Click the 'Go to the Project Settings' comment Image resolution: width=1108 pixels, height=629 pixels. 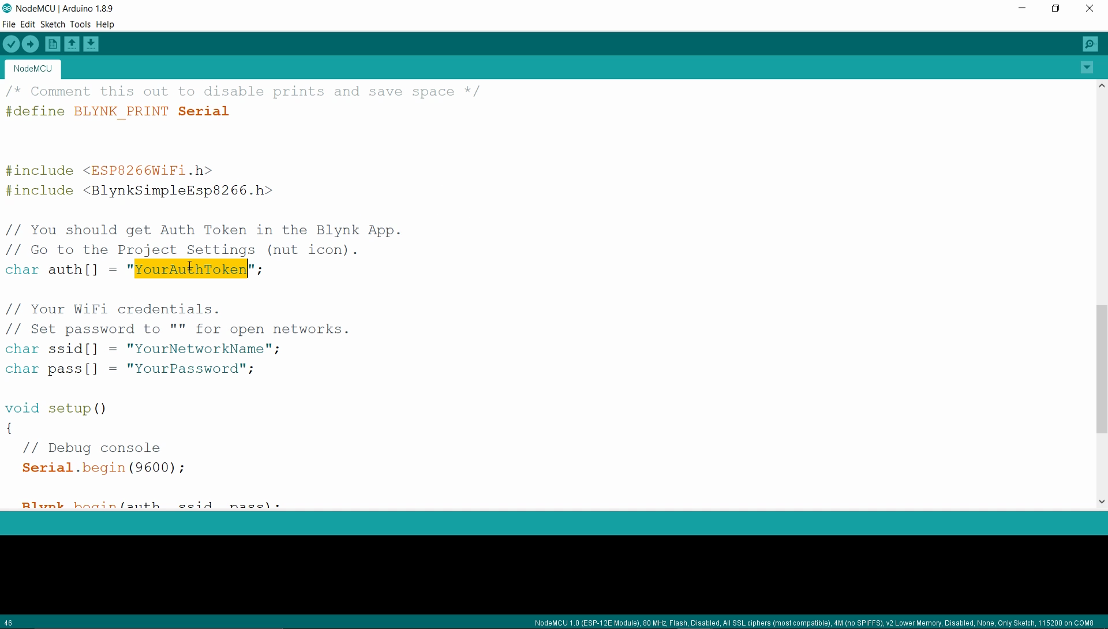[x=182, y=250]
